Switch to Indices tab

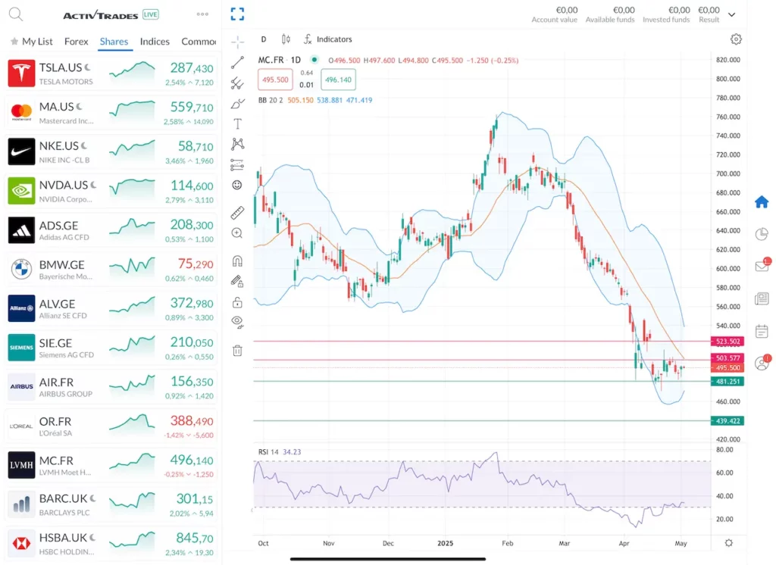pos(155,42)
